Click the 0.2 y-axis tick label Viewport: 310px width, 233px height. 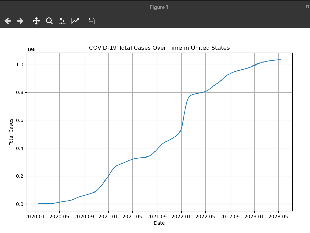tap(20, 176)
